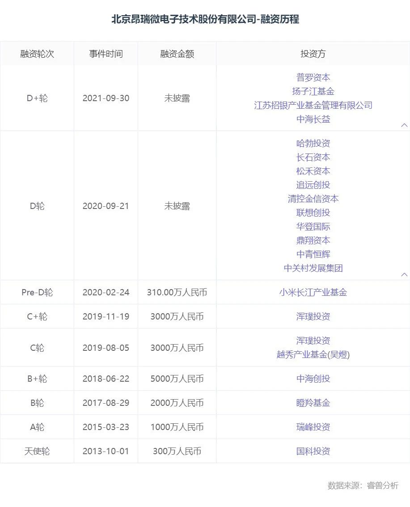Image resolution: width=410 pixels, height=507 pixels.
Task: Click the 中海创投 investor link
Action: [x=313, y=379]
